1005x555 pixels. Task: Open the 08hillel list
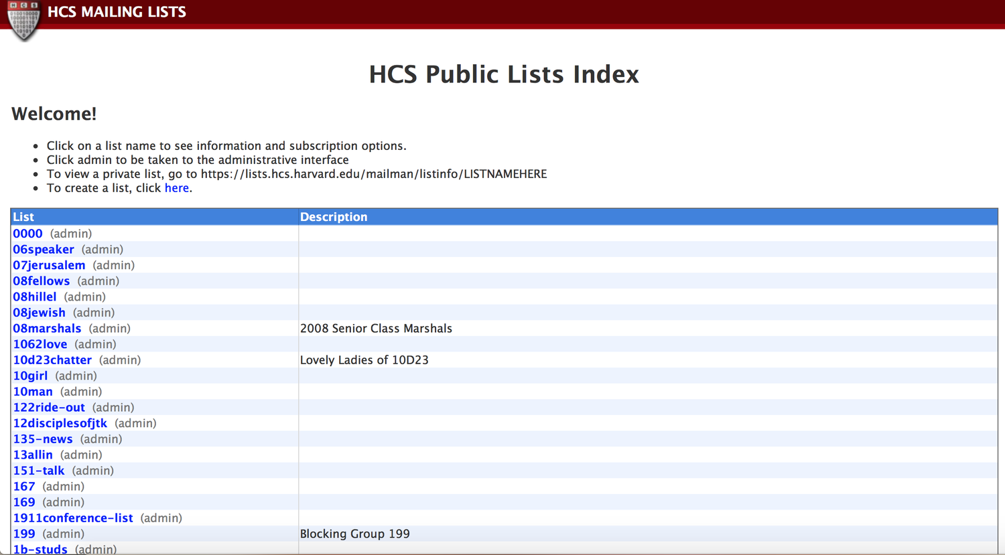point(35,297)
